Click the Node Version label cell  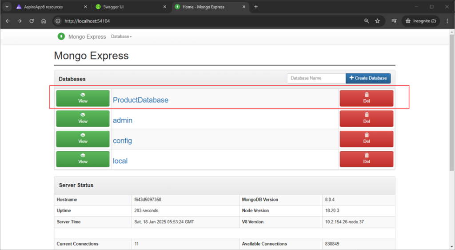pyautogui.click(x=281, y=210)
